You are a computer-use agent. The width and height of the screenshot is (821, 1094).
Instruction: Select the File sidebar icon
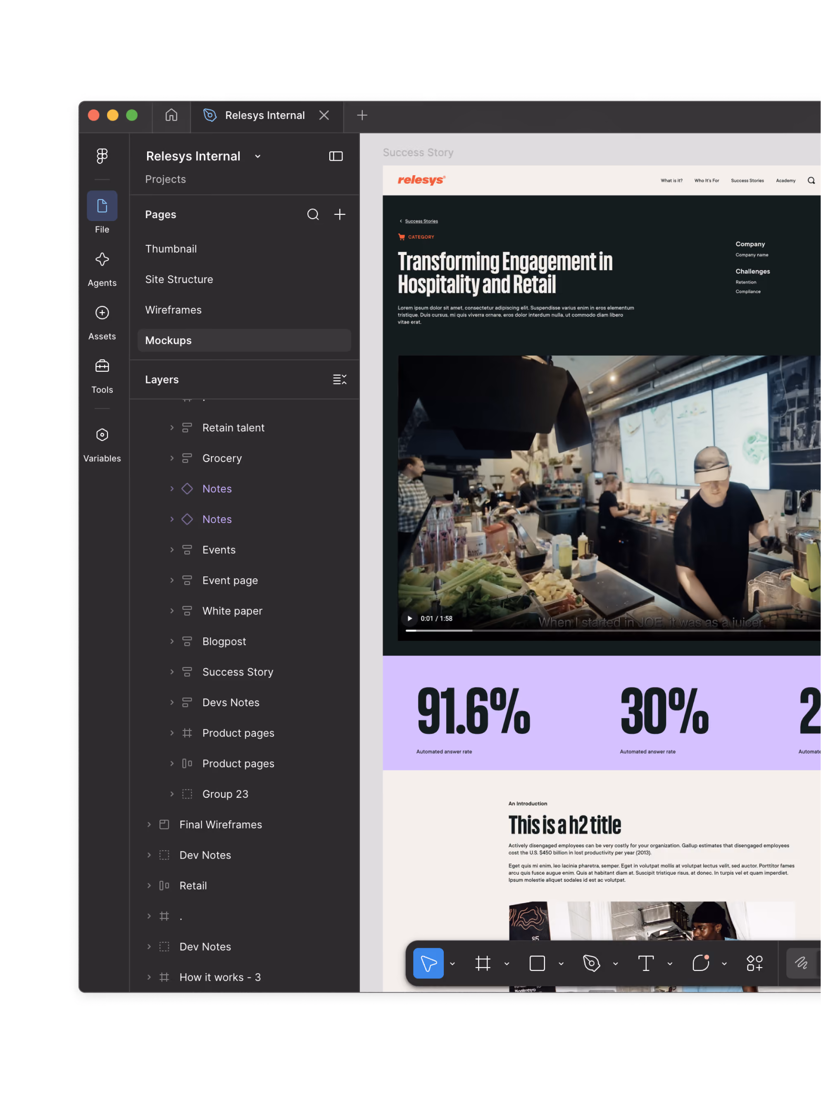[x=102, y=206]
